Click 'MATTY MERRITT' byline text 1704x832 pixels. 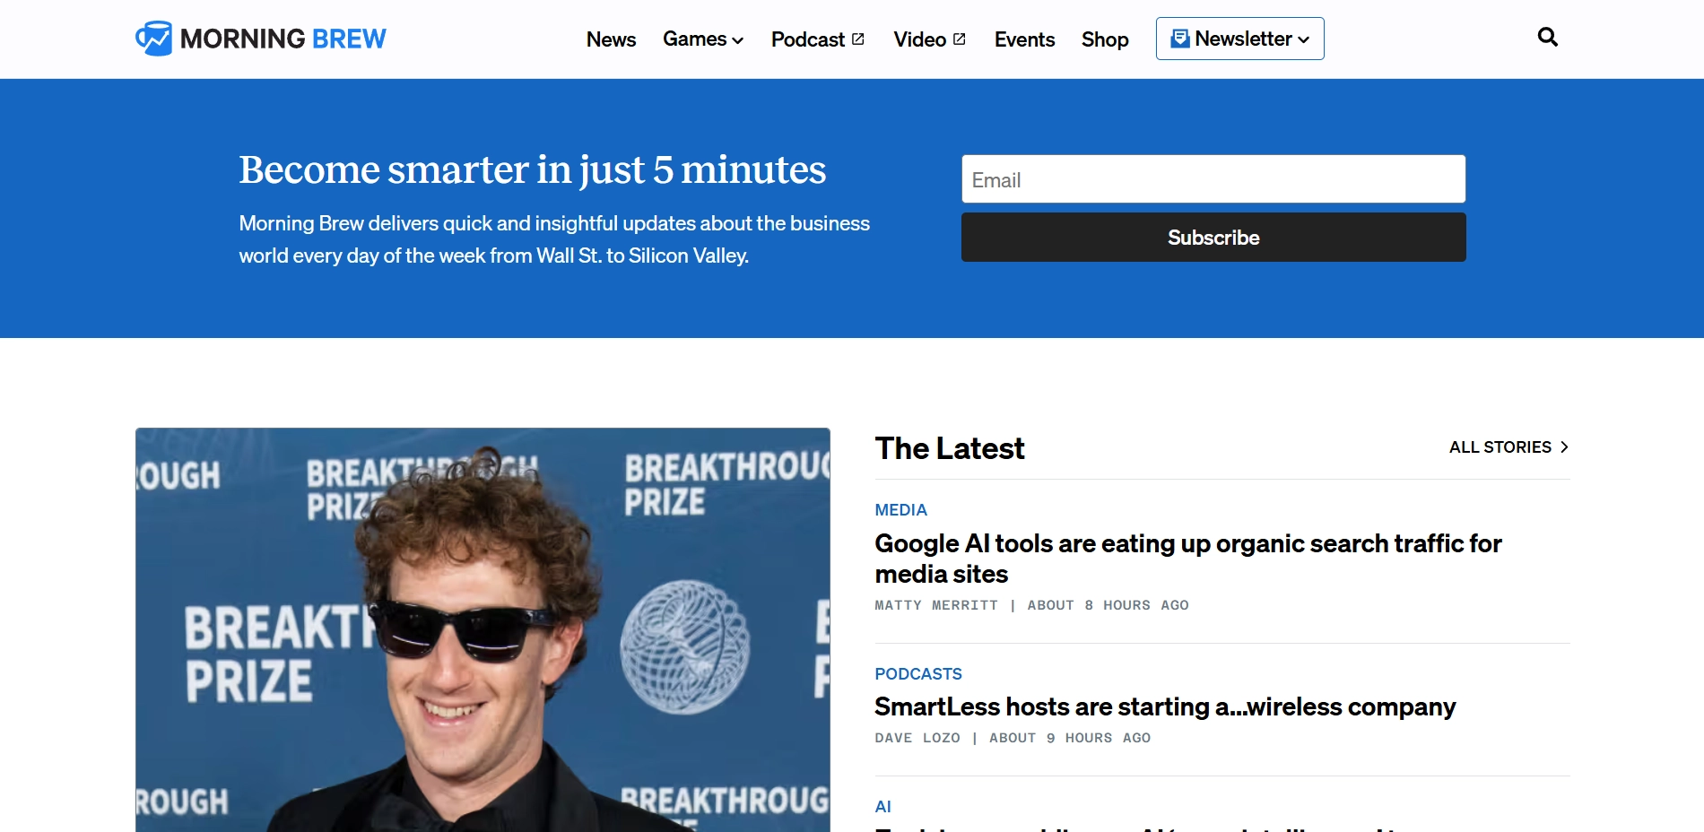tap(936, 605)
